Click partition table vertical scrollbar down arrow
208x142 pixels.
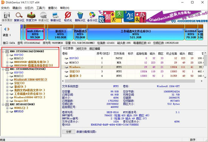205,77
